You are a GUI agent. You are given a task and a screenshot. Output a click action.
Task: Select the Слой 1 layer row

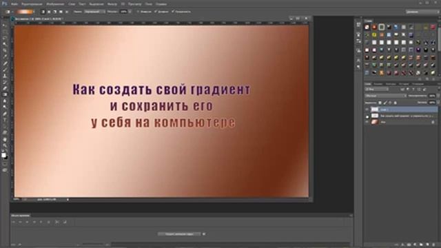(401, 110)
